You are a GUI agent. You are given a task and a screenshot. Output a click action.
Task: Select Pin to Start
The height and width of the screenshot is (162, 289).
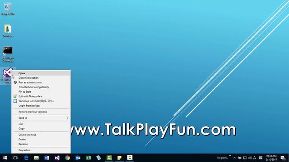pyautogui.click(x=41, y=92)
